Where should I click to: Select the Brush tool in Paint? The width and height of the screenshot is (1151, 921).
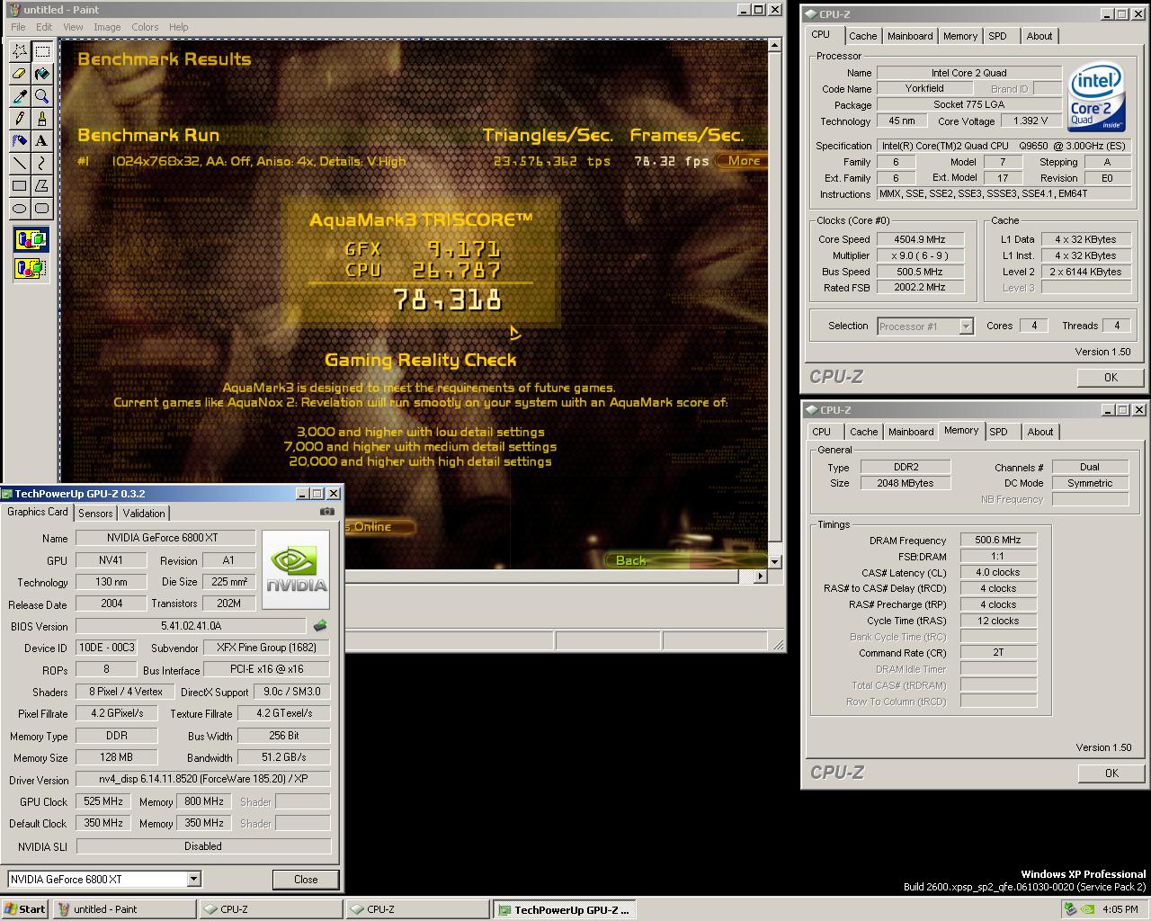pos(41,119)
